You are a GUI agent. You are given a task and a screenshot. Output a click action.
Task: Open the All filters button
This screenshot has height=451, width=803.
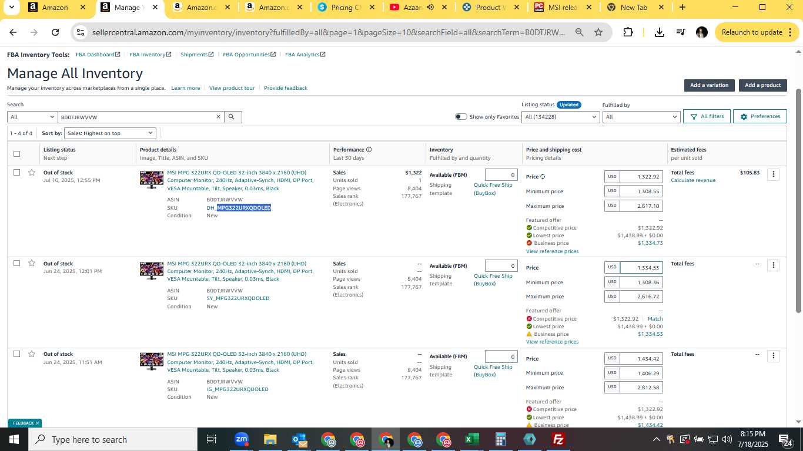coord(707,116)
